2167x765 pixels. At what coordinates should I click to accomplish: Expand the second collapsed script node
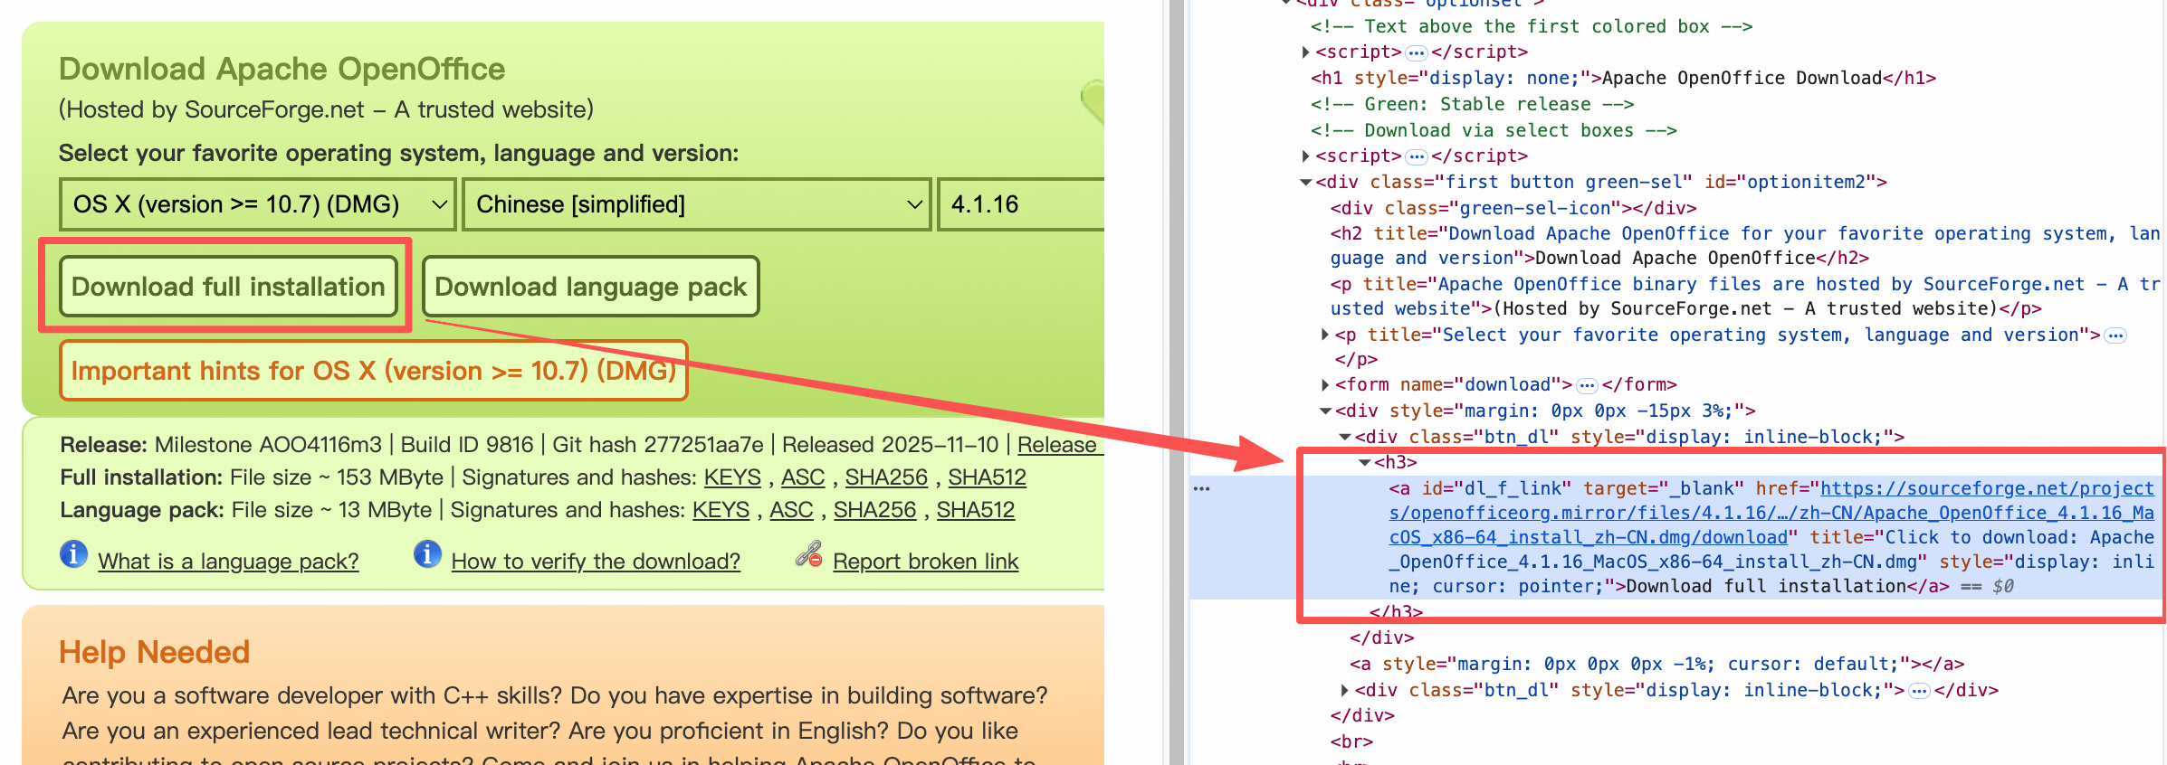1305,156
